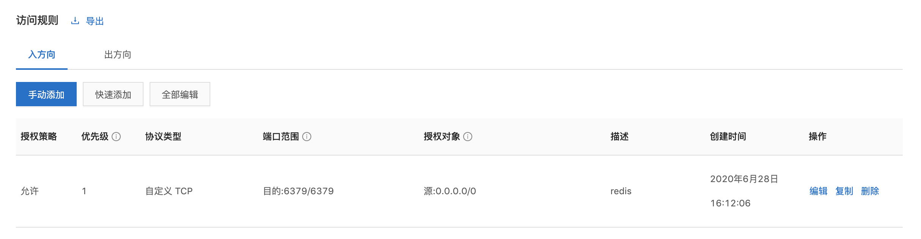Viewport: 921px width, 239px height.
Task: Copy the redis rule with 复制
Action: pos(844,191)
